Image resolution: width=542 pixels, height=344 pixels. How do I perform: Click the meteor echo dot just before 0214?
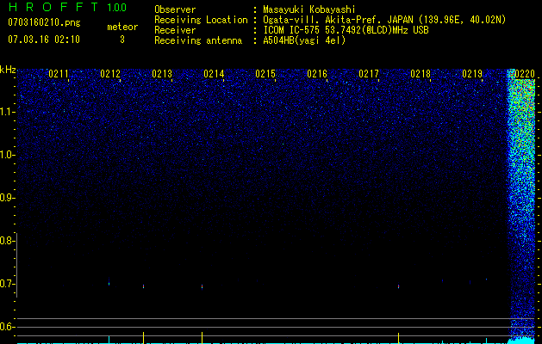pyautogui.click(x=202, y=286)
